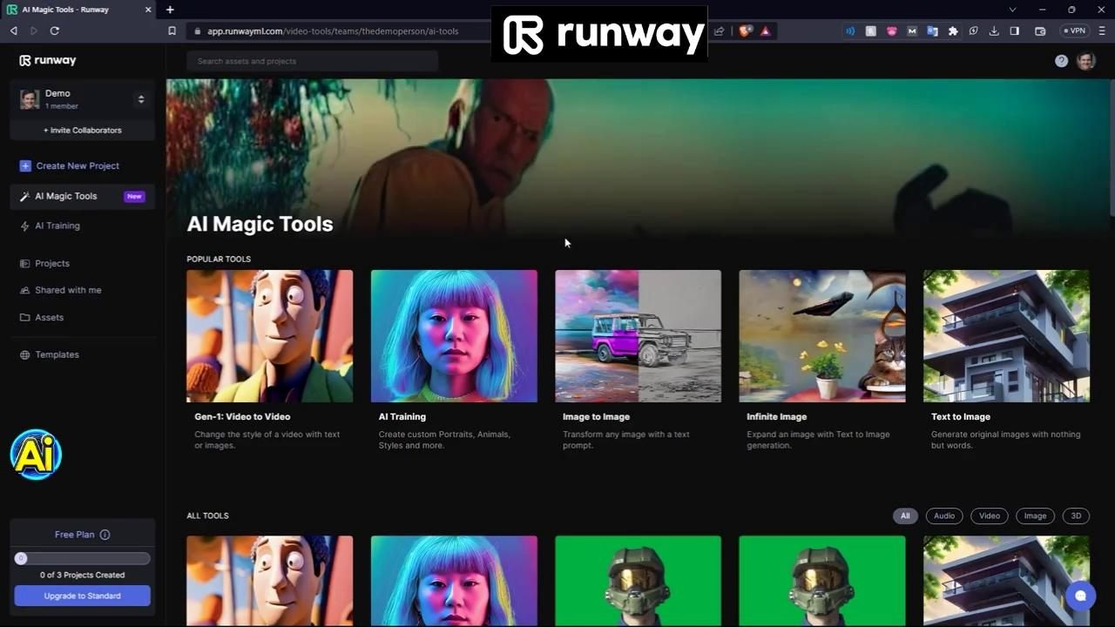1115x627 pixels.
Task: Click Upgrade to Standard button
Action: coord(82,596)
